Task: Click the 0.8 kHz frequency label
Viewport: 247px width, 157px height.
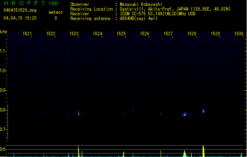Action: 3,110
